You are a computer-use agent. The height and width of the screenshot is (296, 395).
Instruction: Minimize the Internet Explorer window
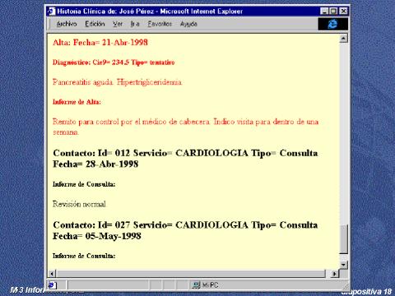324,12
